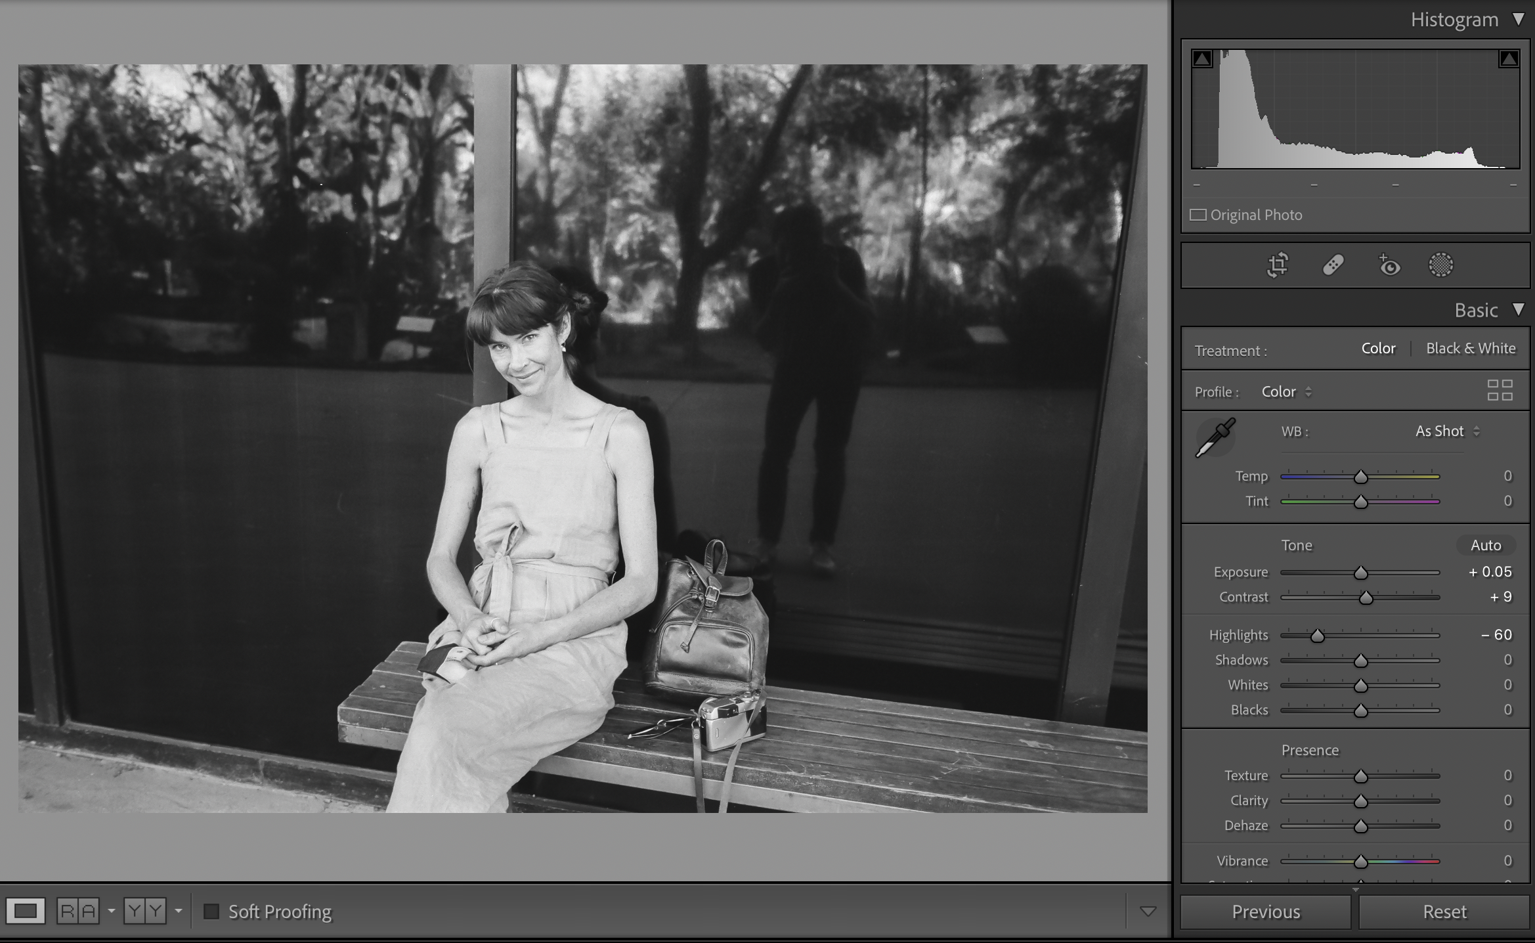The image size is (1535, 943).
Task: Enable Soft Proofing checkbox
Action: (x=211, y=911)
